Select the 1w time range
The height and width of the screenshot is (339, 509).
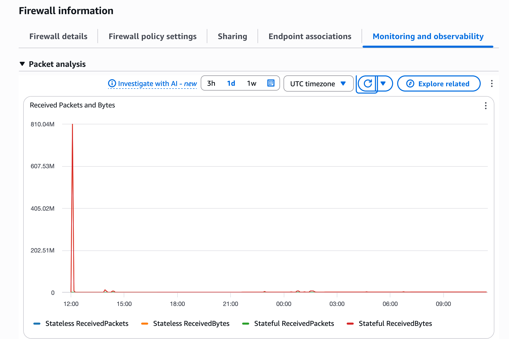[251, 83]
